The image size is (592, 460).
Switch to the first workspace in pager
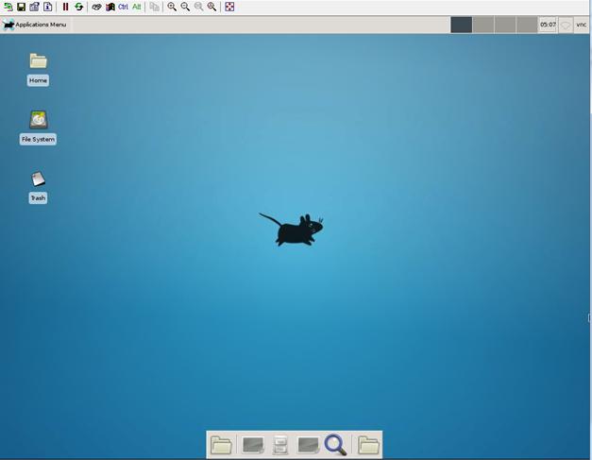[x=461, y=25]
